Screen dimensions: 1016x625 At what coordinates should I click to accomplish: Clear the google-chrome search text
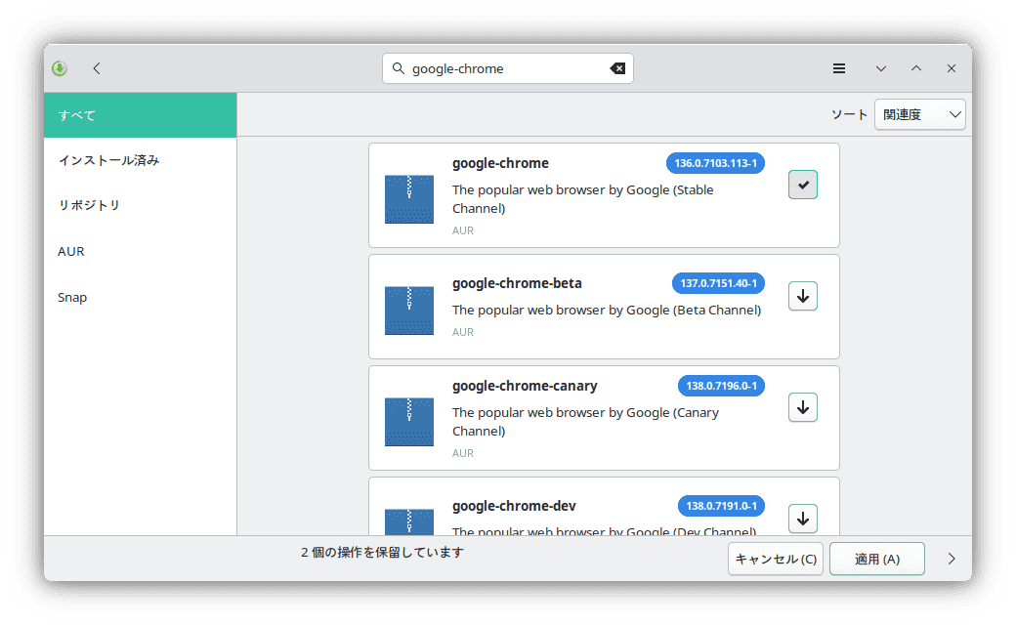(617, 68)
